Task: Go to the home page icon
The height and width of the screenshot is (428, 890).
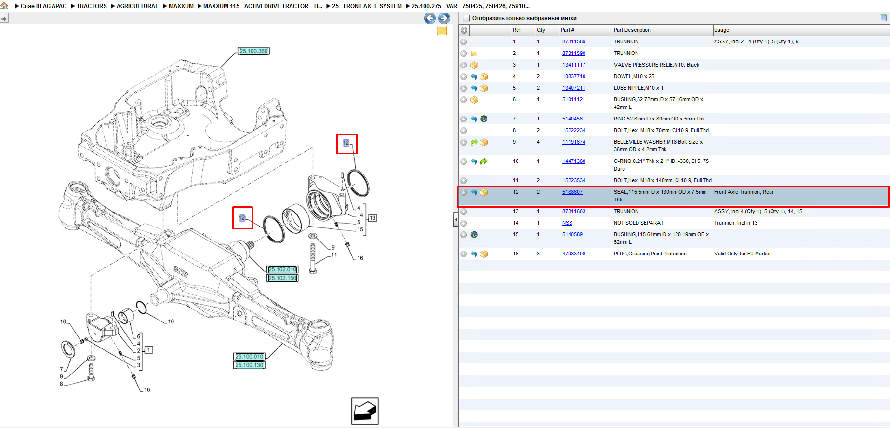Action: (x=4, y=6)
